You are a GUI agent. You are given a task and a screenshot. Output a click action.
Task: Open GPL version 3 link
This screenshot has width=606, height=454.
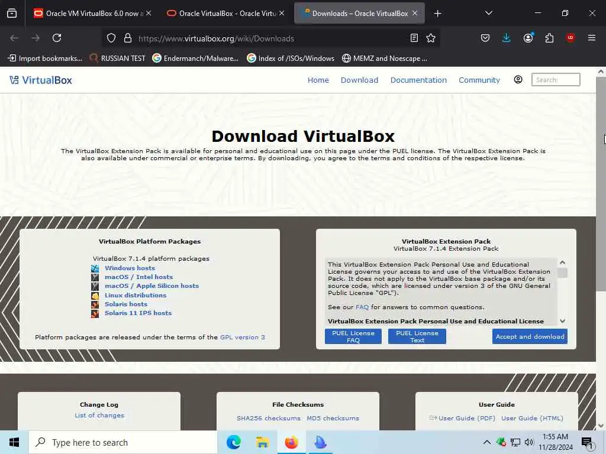tap(242, 337)
